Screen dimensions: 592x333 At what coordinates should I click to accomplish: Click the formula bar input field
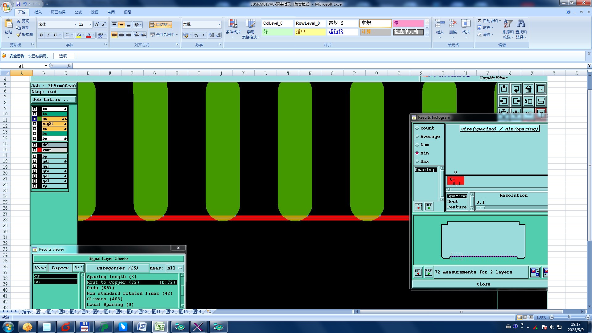(x=308, y=66)
